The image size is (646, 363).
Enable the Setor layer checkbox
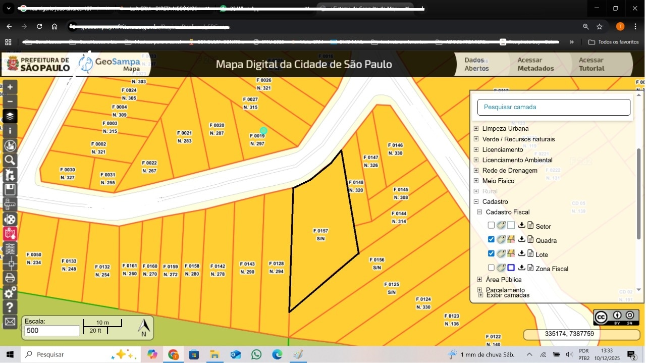(491, 226)
